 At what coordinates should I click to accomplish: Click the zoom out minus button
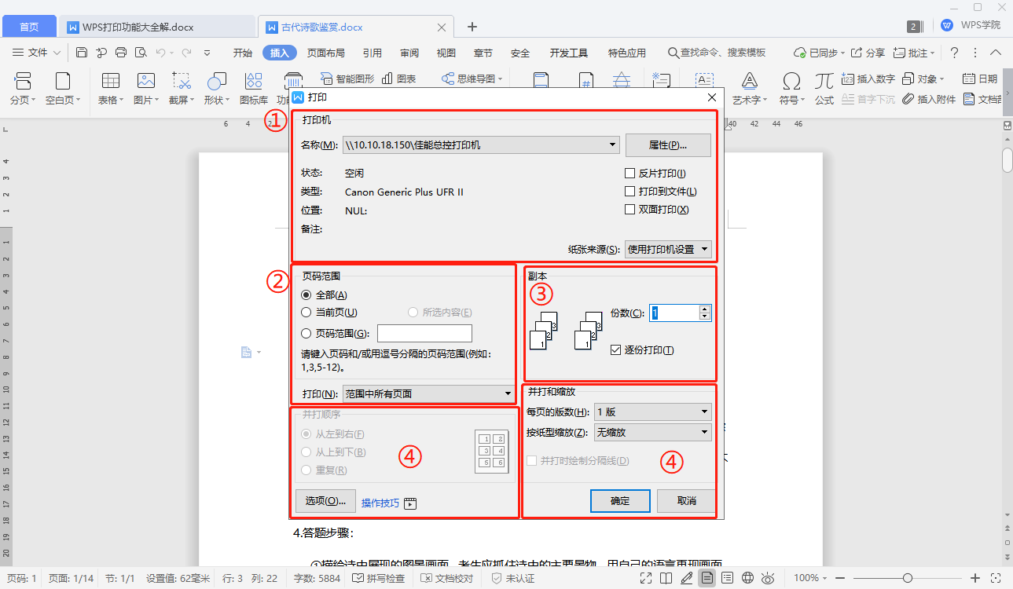(839, 578)
